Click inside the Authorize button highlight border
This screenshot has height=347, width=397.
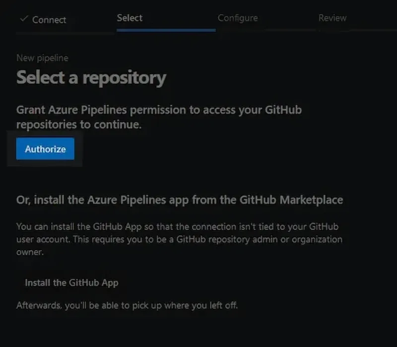coord(45,148)
